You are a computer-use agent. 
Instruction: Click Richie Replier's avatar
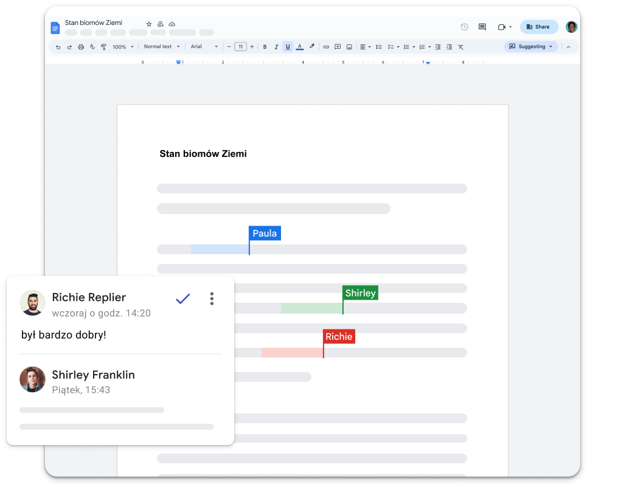(32, 303)
